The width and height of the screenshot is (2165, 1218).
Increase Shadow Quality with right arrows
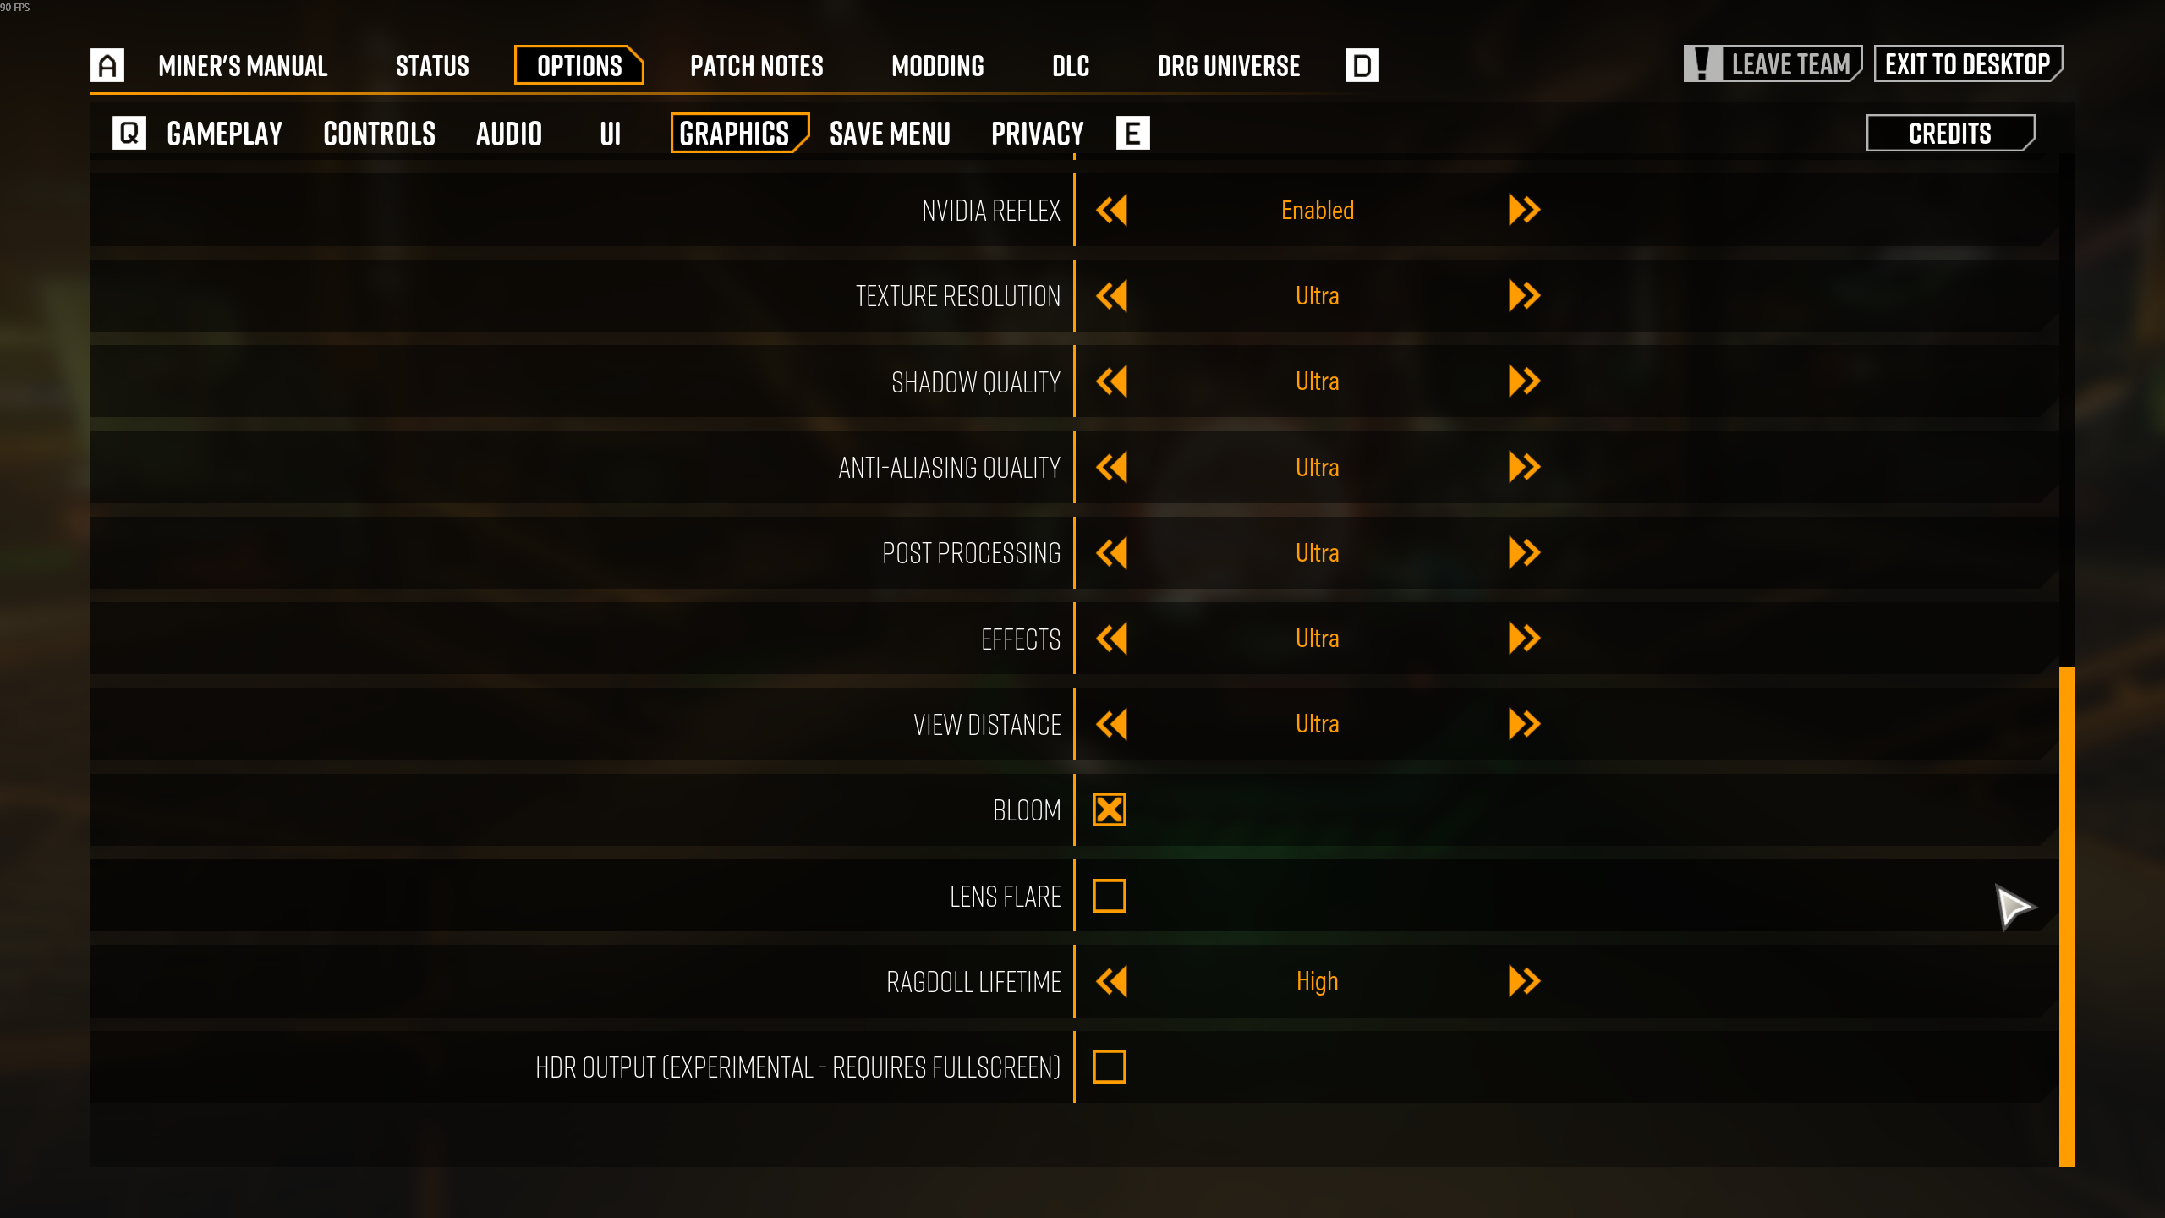[1524, 381]
